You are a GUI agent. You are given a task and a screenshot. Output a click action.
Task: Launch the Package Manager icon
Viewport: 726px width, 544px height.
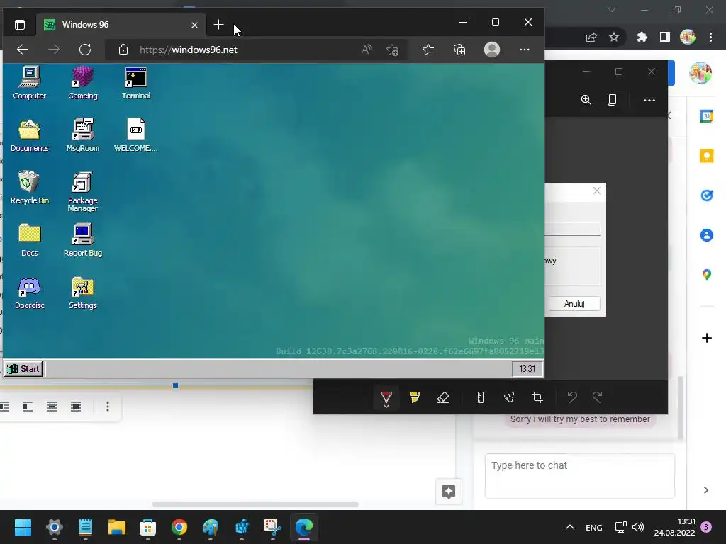82,191
